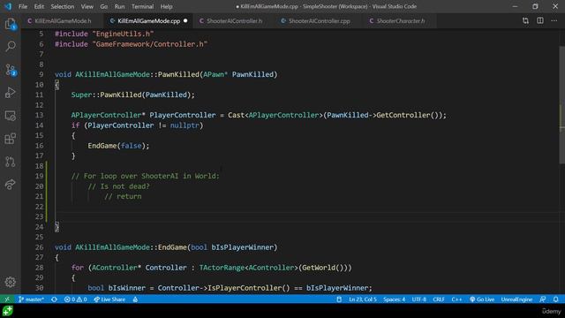Click the green plus icon at bottom left
Viewport: 565px width, 318px height.
[7, 311]
